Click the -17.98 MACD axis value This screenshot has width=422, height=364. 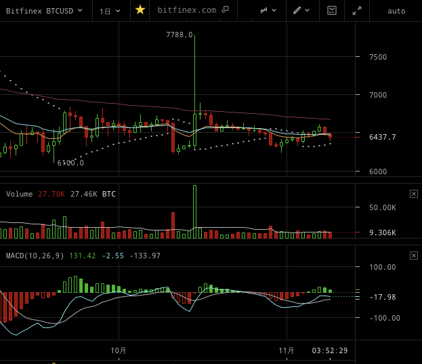click(383, 297)
